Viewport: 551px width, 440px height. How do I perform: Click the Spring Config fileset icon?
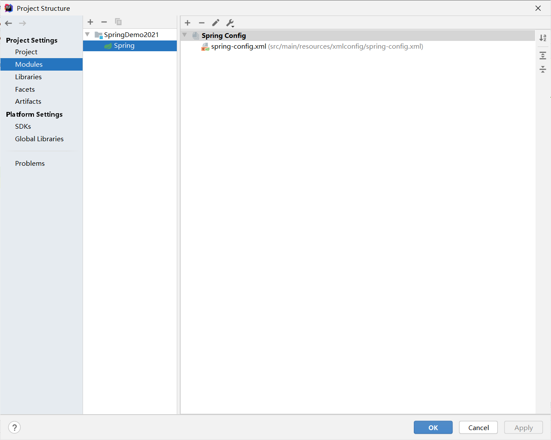pos(196,36)
